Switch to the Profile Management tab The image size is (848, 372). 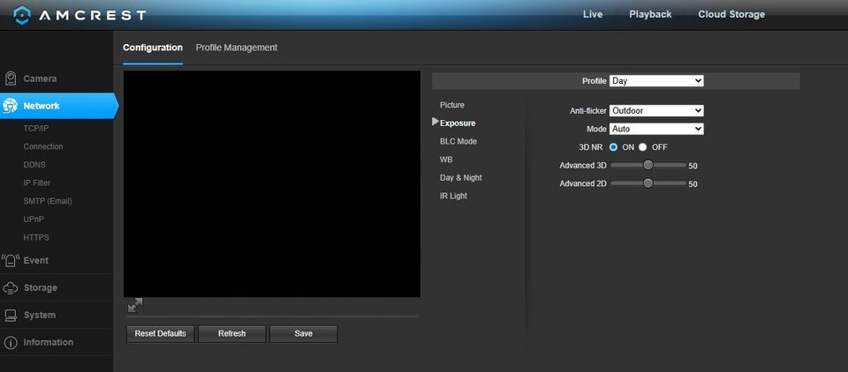237,48
